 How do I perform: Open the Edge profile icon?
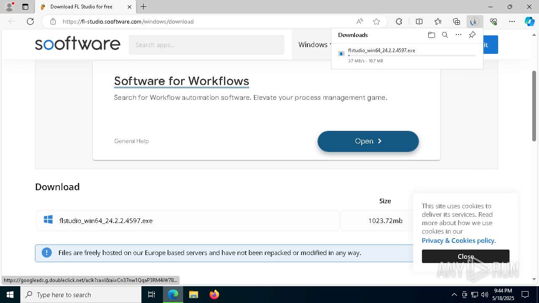[9, 7]
